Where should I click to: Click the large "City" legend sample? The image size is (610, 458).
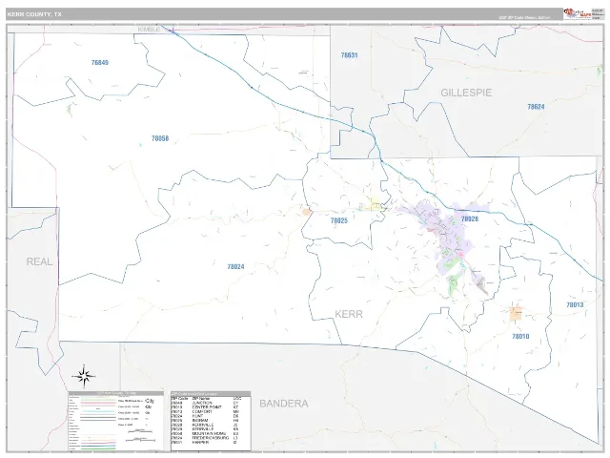tap(150, 401)
